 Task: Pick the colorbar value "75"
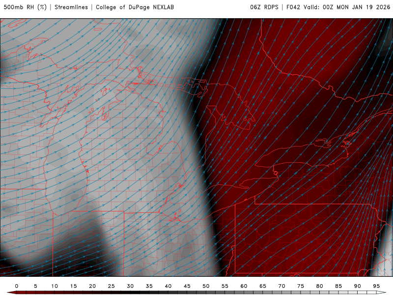click(301, 286)
